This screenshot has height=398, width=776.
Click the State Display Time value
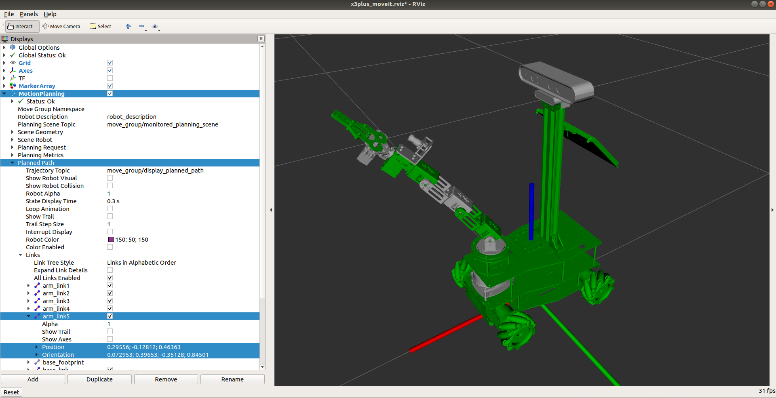pyautogui.click(x=183, y=201)
